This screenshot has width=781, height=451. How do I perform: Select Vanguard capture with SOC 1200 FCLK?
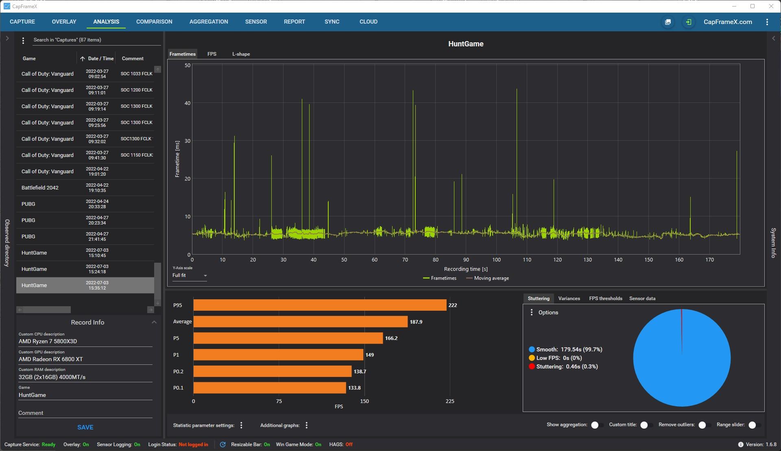tap(85, 90)
